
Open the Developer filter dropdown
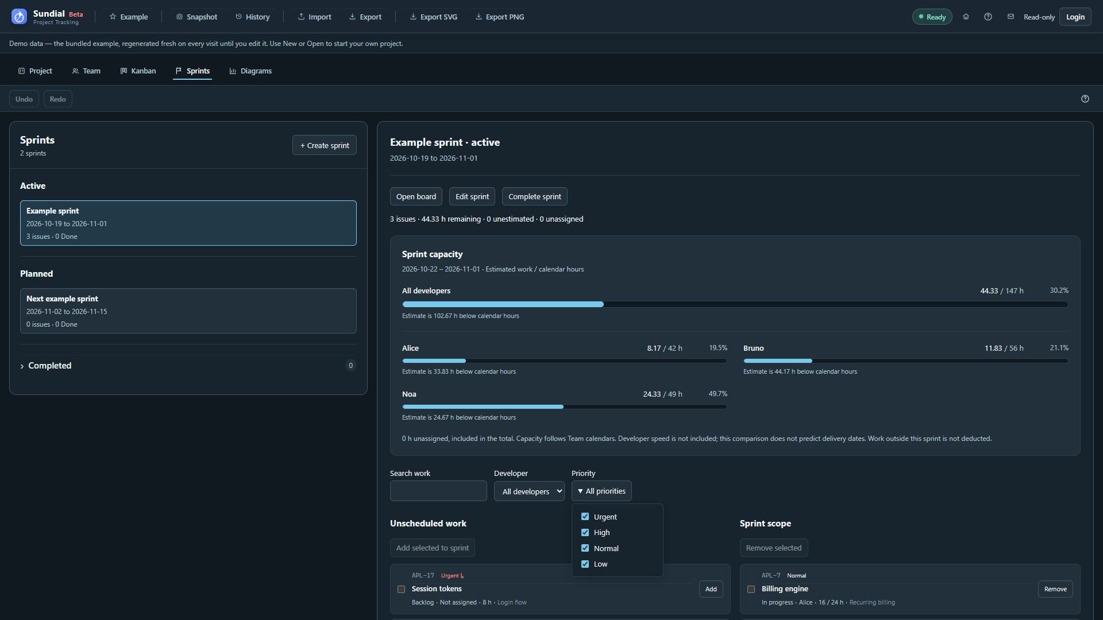point(529,491)
